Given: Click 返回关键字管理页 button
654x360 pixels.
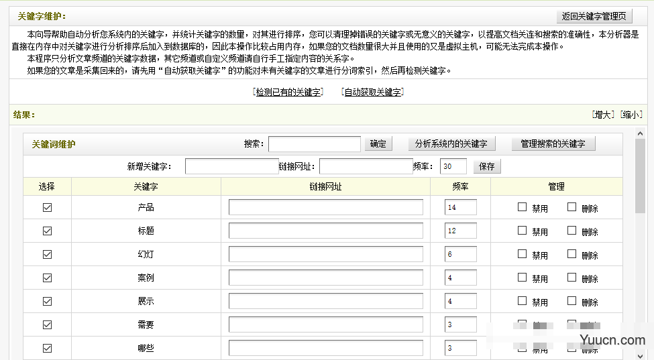Looking at the screenshot, I should coord(594,16).
